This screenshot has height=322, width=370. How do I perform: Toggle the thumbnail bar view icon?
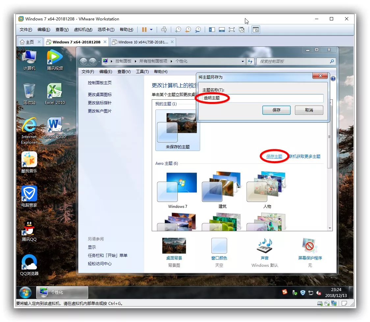[222, 30]
